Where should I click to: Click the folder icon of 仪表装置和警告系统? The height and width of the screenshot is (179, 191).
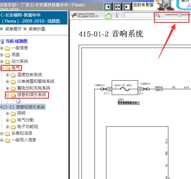pos(13,82)
